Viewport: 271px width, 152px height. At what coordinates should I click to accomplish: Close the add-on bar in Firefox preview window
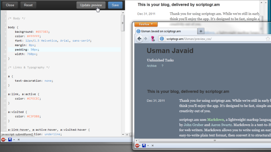[153, 145]
